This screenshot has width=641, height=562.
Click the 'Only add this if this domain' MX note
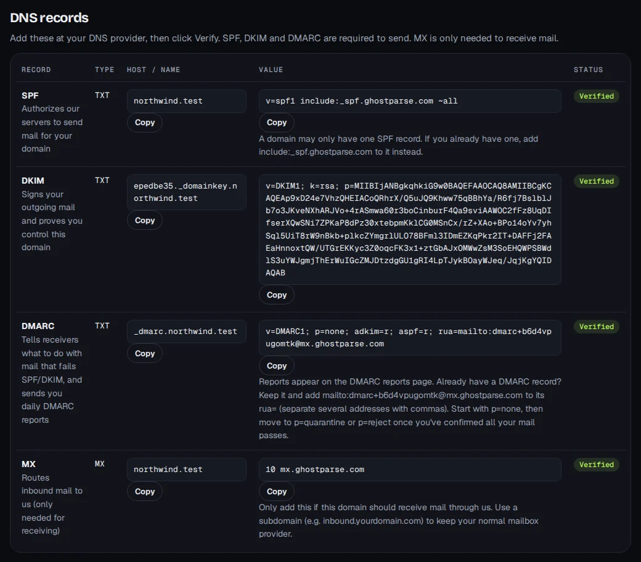tap(399, 521)
